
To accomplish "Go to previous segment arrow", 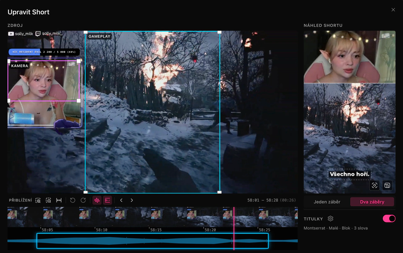I will click(x=121, y=200).
